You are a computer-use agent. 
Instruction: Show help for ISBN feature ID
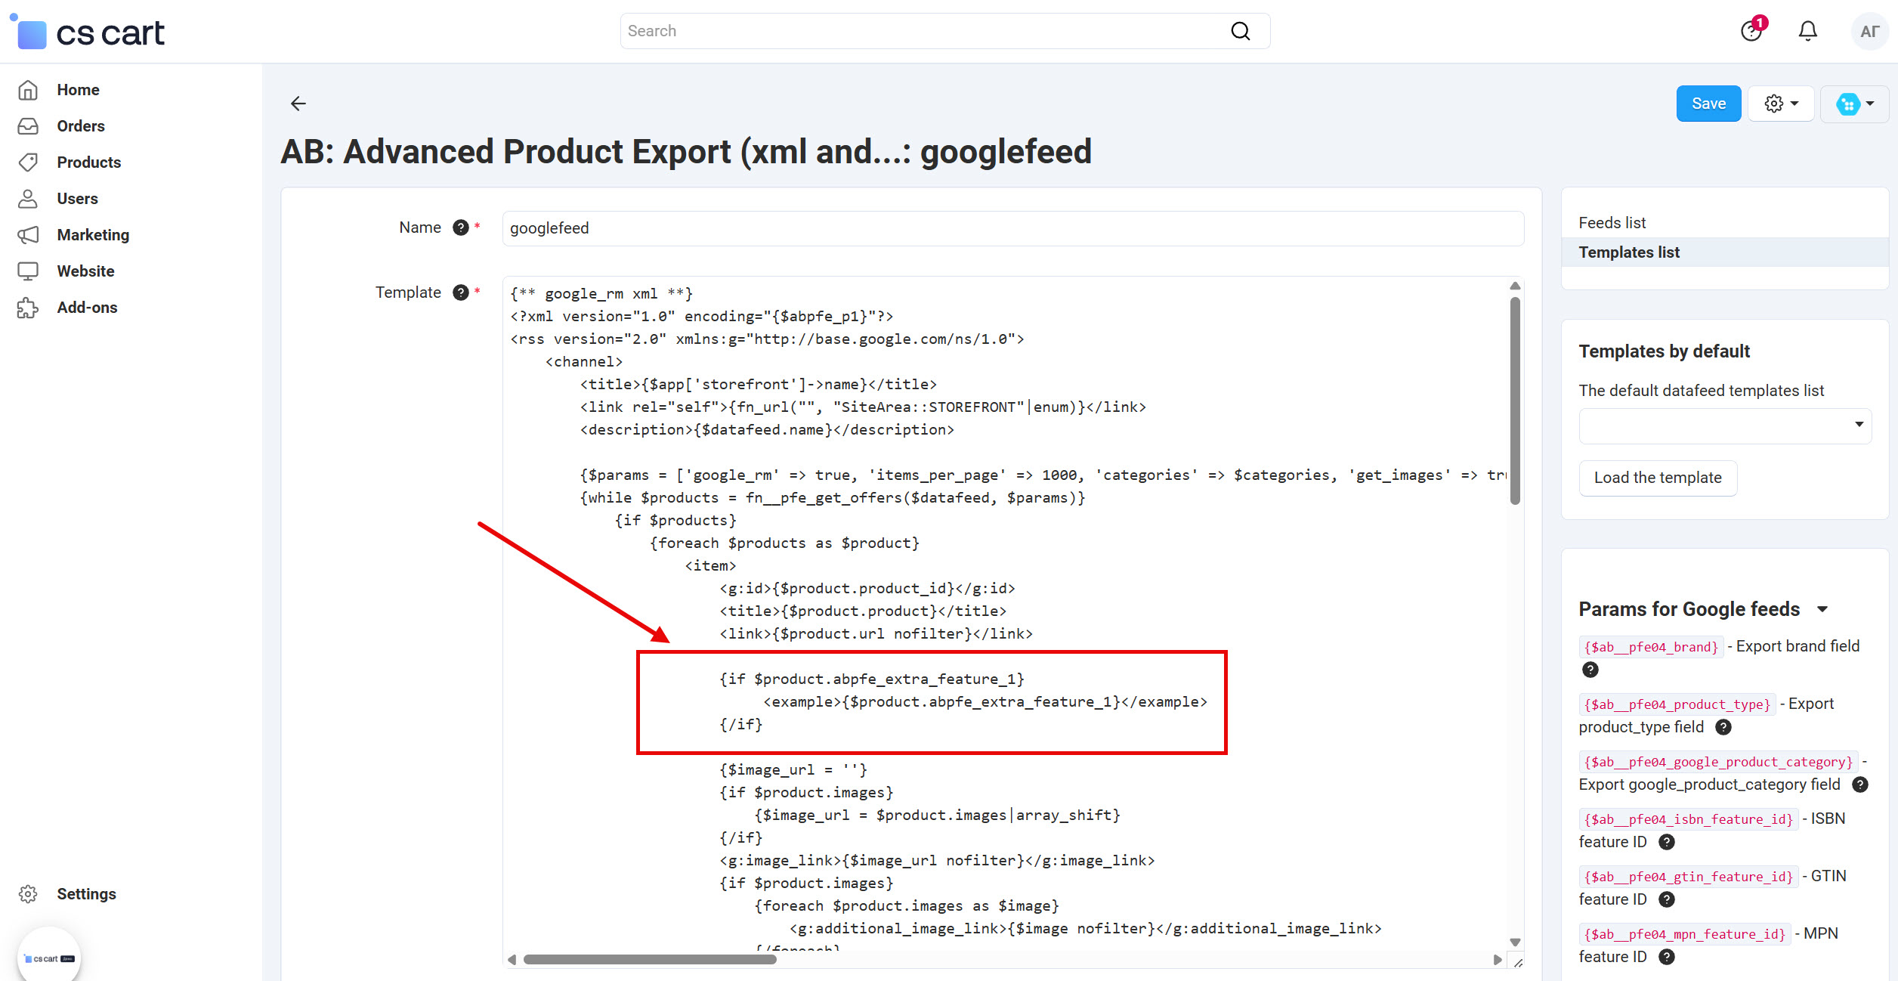coord(1667,842)
